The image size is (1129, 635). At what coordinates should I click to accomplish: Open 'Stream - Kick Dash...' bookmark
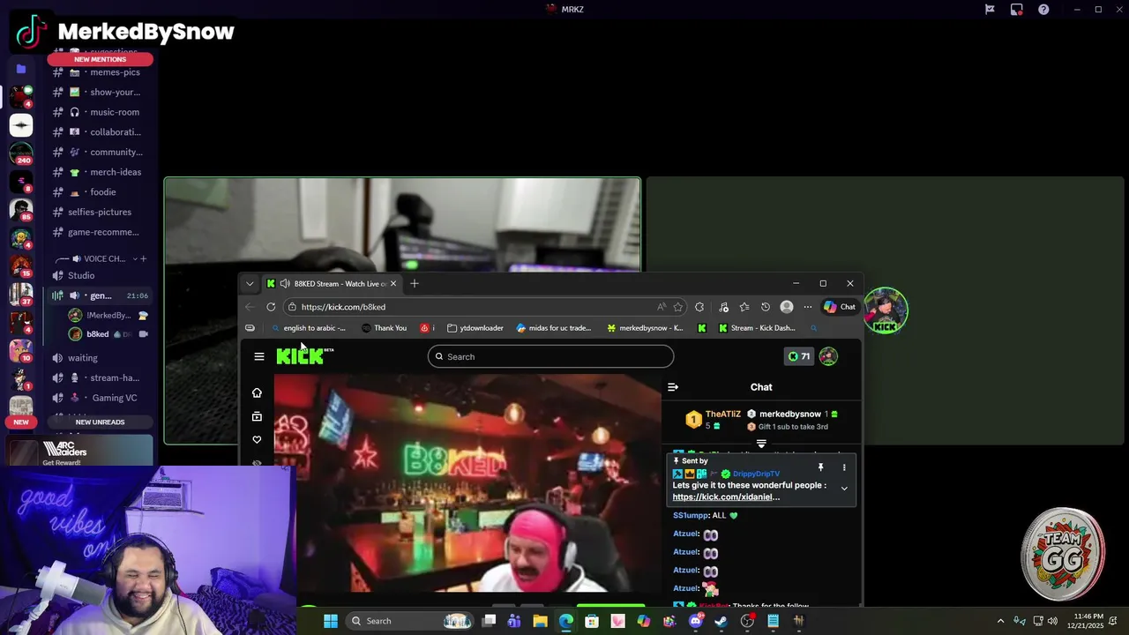tap(757, 328)
